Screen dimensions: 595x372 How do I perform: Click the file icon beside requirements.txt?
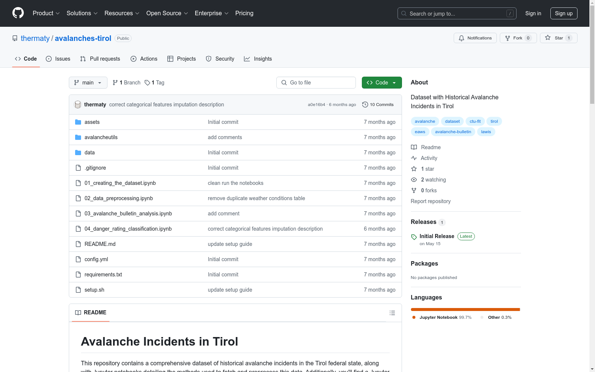[78, 275]
